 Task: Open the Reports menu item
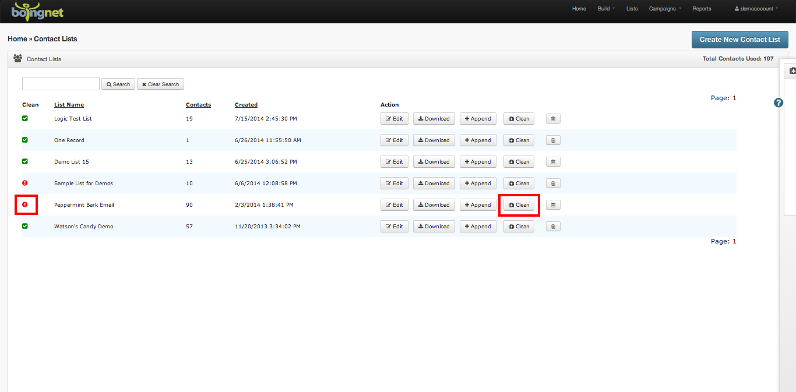702,8
